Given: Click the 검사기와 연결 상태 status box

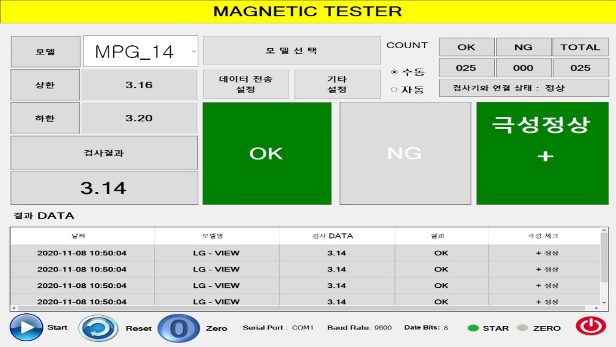Looking at the screenshot, I should pyautogui.click(x=524, y=88).
